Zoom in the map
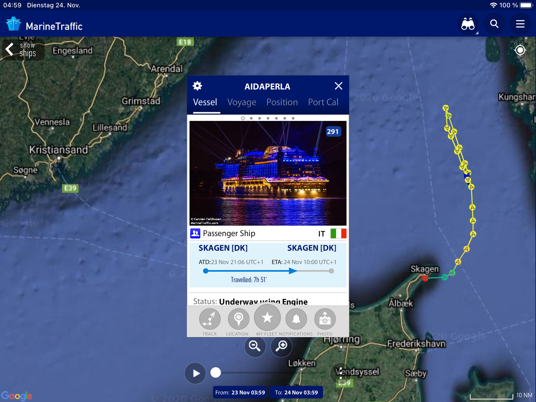Screen dimensions: 536x402 281,346
